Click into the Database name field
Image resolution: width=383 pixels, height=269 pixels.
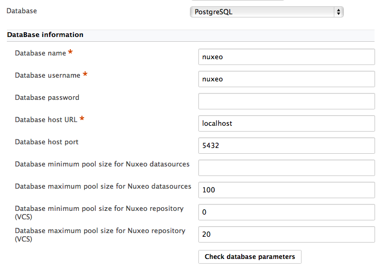pyautogui.click(x=287, y=57)
